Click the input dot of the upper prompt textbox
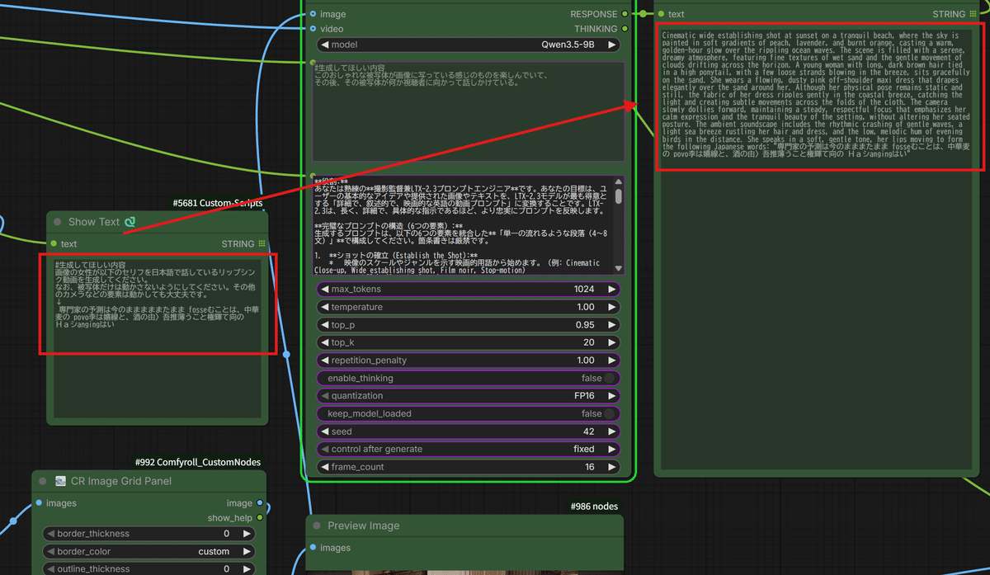The width and height of the screenshot is (990, 575). coord(313,62)
